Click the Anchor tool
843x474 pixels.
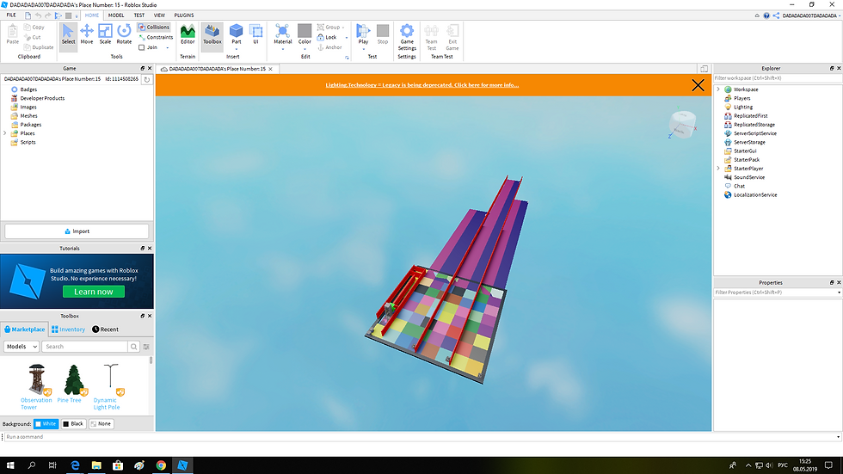329,47
